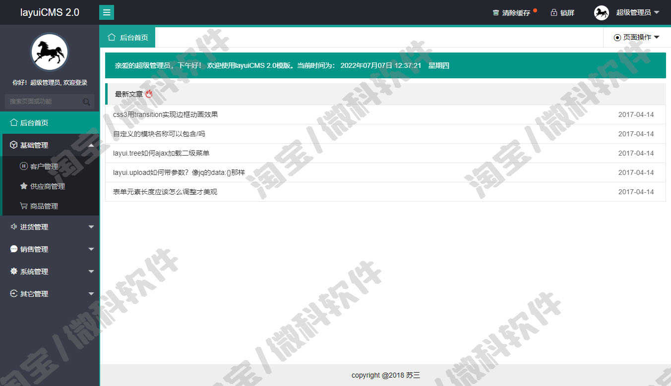
Task: Click the gear icon beside 系统管理
Action: [14, 271]
